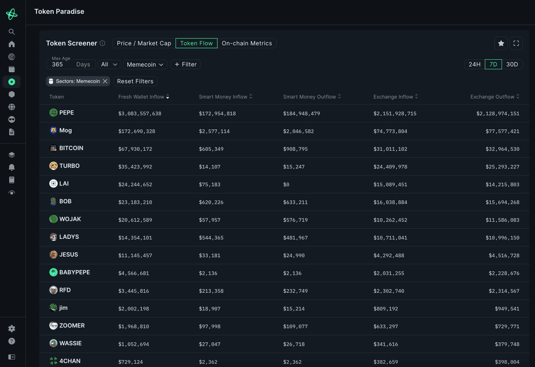Image resolution: width=535 pixels, height=367 pixels.
Task: Open the JESUS token row name
Action: point(69,255)
